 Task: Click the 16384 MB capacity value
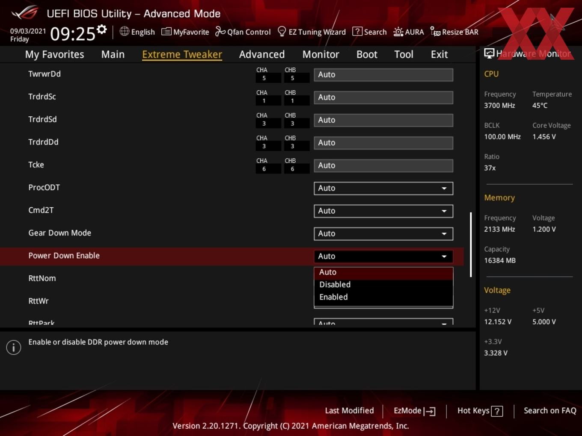click(500, 260)
